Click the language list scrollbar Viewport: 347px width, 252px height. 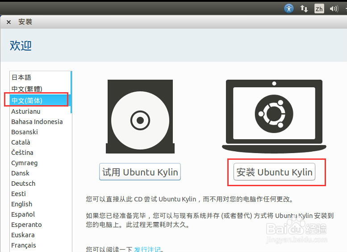(x=71, y=92)
